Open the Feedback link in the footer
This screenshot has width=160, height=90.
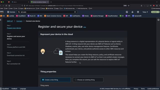(14, 89)
